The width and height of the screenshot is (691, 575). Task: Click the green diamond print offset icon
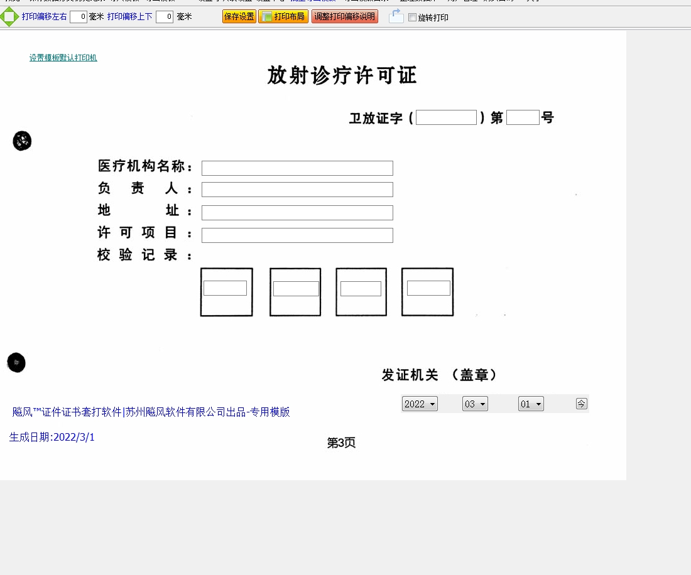point(9,17)
